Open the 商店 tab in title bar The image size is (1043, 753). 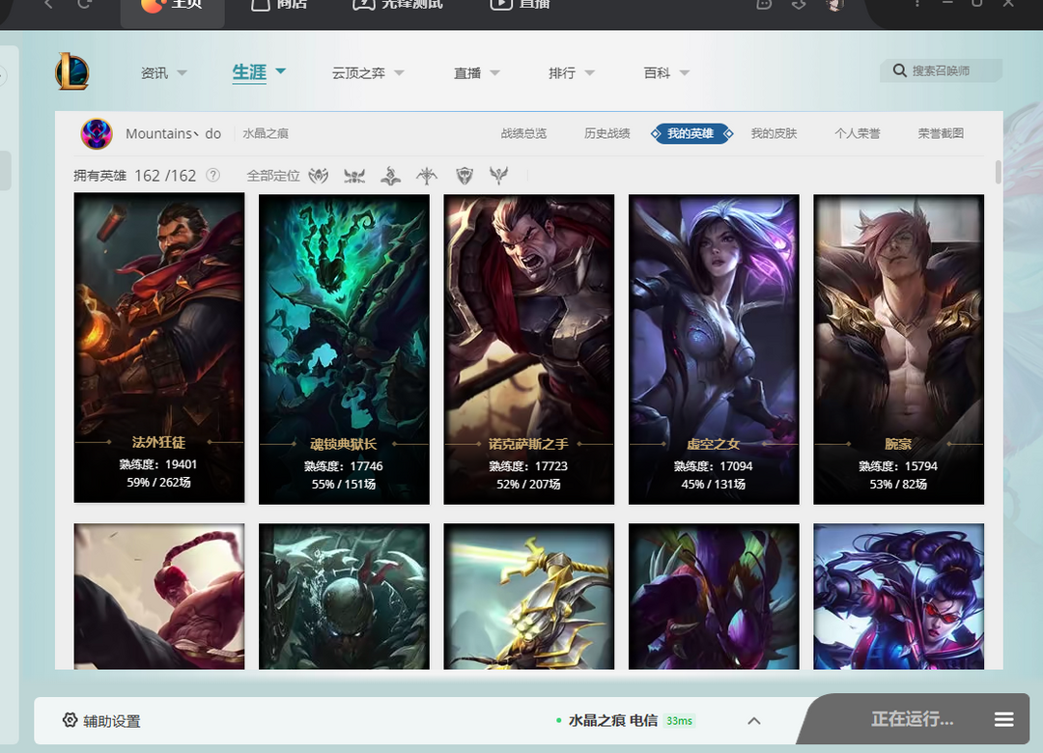click(x=279, y=6)
